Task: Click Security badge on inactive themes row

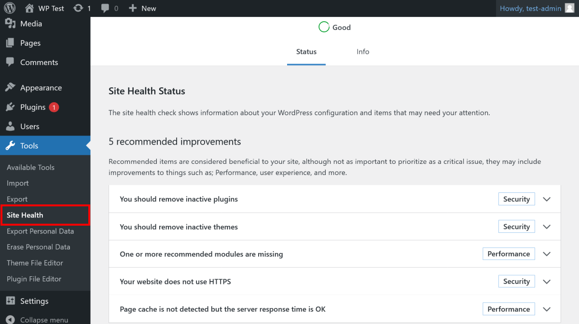Action: (517, 227)
